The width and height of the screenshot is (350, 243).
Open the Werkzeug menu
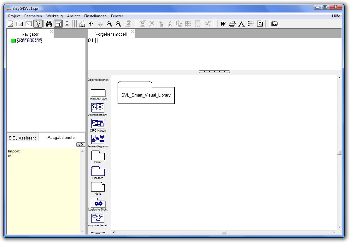pyautogui.click(x=54, y=16)
